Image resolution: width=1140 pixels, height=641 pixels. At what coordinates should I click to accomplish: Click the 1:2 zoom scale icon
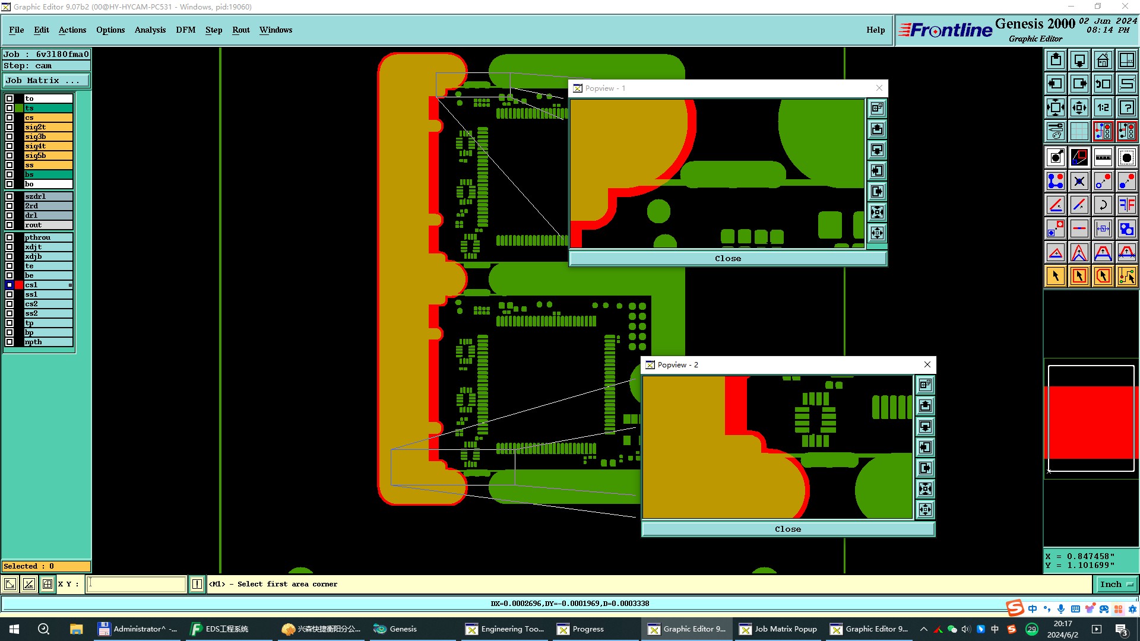click(1103, 107)
